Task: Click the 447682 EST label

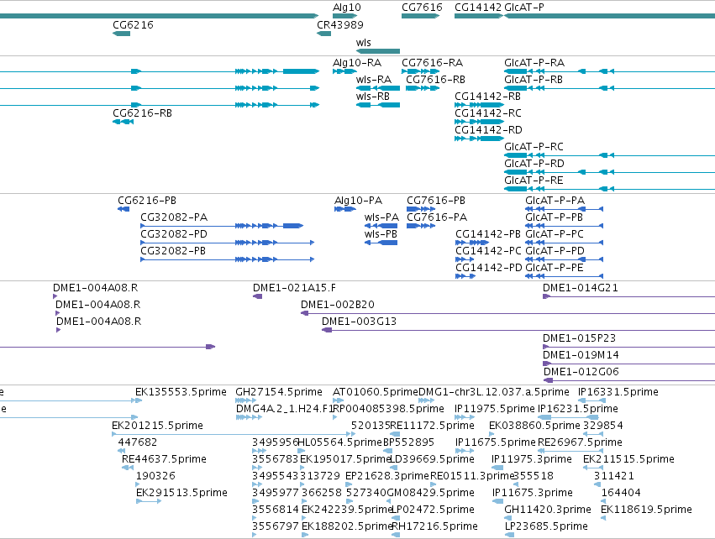Action: 138,442
